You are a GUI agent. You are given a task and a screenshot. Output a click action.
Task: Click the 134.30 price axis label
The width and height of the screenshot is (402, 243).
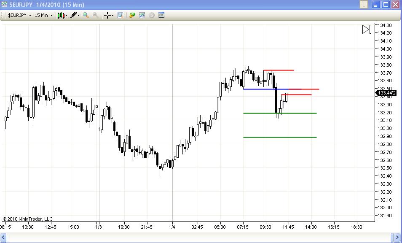[x=385, y=25]
